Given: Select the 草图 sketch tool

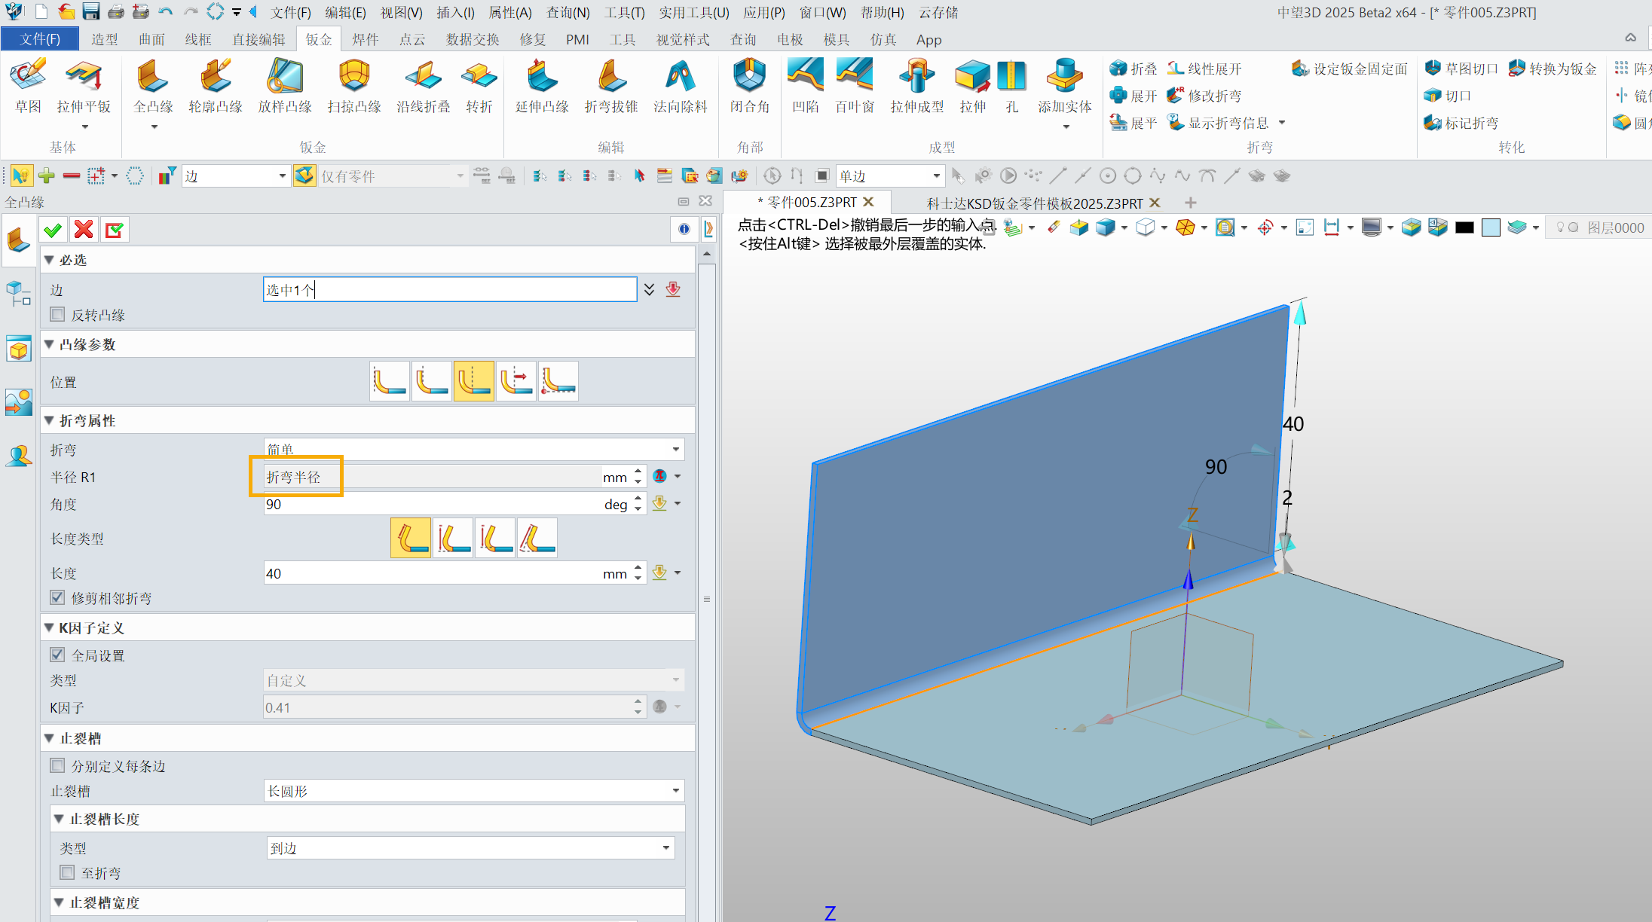Looking at the screenshot, I should tap(28, 87).
